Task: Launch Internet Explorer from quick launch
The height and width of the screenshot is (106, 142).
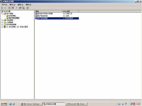Action: click(11, 104)
